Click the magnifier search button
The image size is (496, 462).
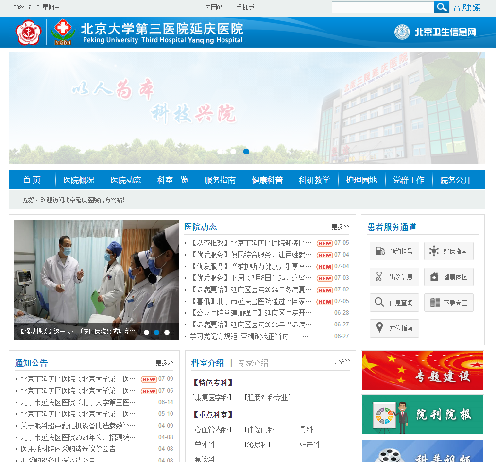(x=442, y=7)
